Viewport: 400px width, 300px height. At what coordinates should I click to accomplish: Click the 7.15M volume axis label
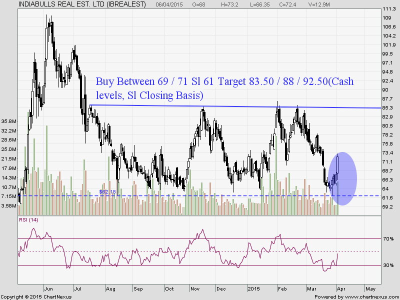click(9, 196)
